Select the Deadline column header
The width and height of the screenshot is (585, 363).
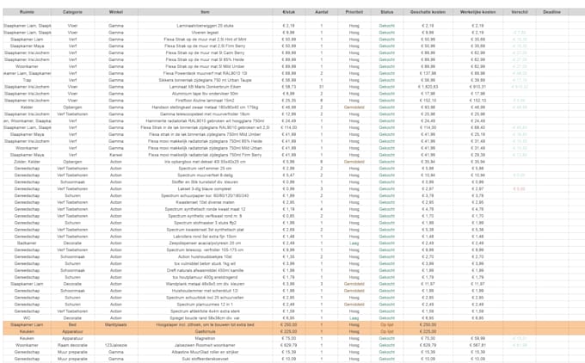point(551,12)
